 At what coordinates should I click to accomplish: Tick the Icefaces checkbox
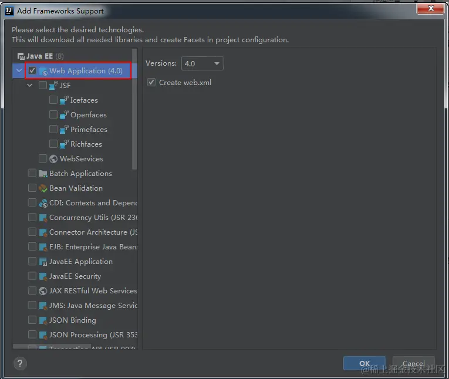point(53,100)
